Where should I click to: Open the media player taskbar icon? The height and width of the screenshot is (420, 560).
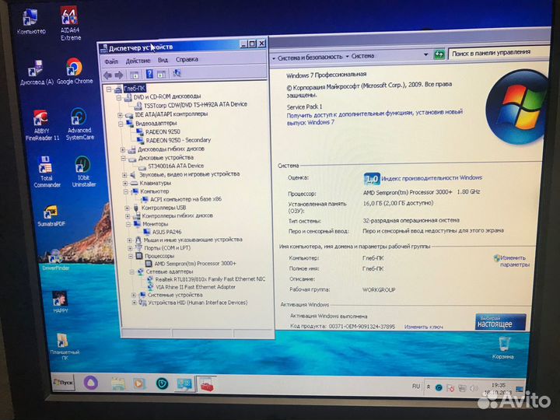139,384
